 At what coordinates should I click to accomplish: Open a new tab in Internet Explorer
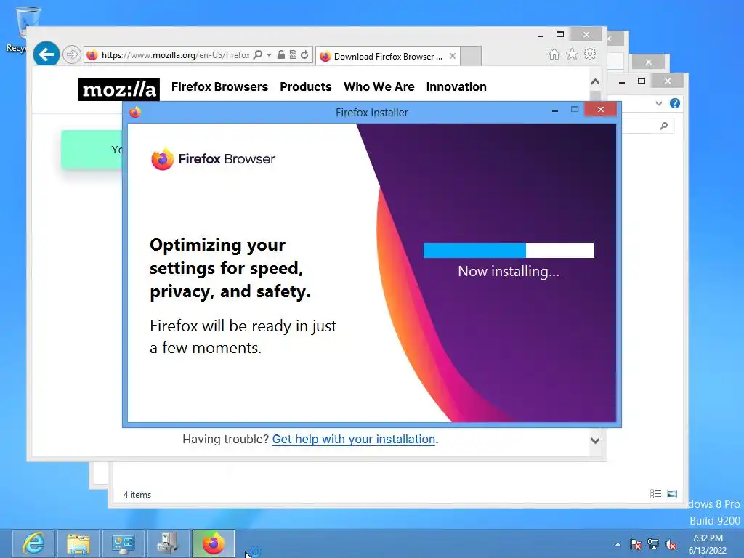(471, 56)
